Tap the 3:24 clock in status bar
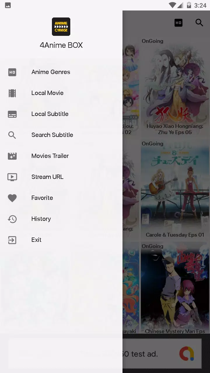 pos(200,5)
